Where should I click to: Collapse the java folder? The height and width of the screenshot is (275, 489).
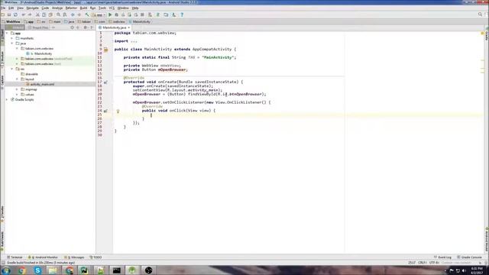(12, 44)
